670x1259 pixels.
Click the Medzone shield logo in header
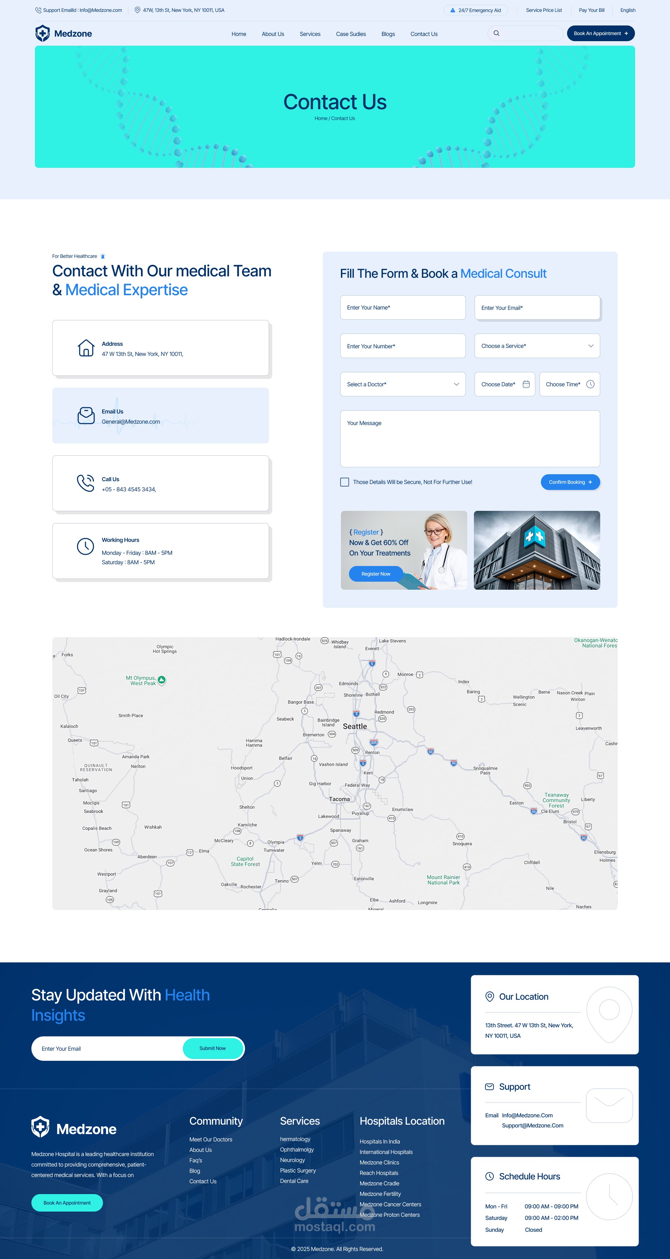(43, 33)
